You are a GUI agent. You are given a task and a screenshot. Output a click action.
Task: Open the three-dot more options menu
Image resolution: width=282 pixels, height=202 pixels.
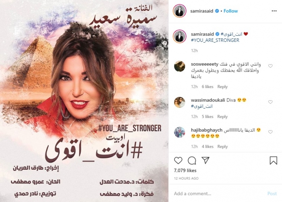tap(274, 11)
